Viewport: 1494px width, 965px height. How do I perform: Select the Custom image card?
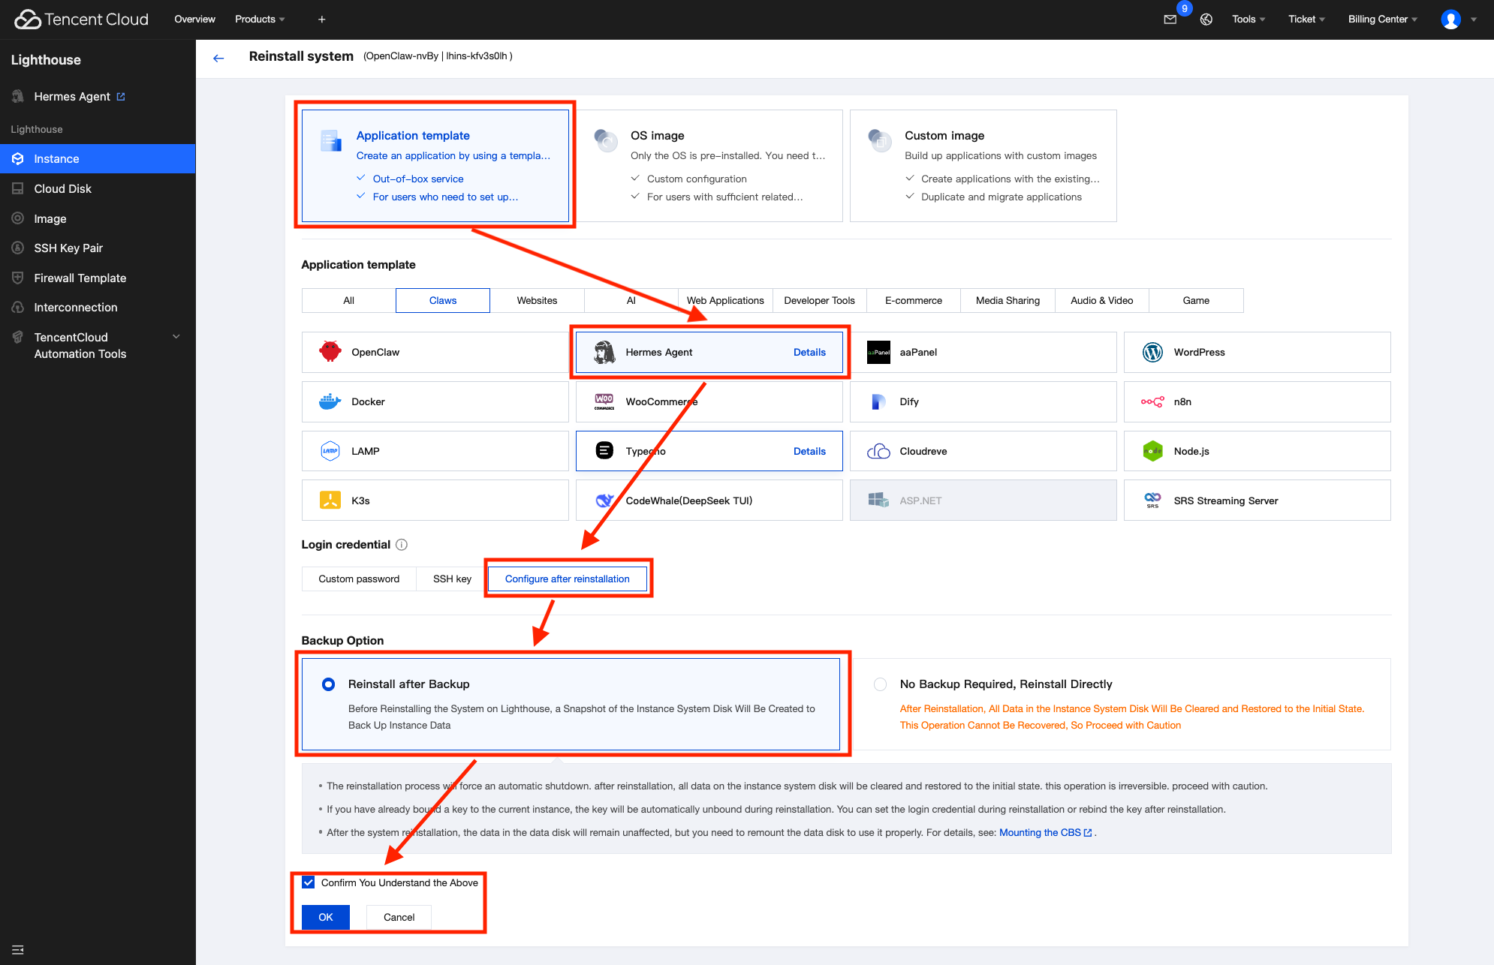983,166
